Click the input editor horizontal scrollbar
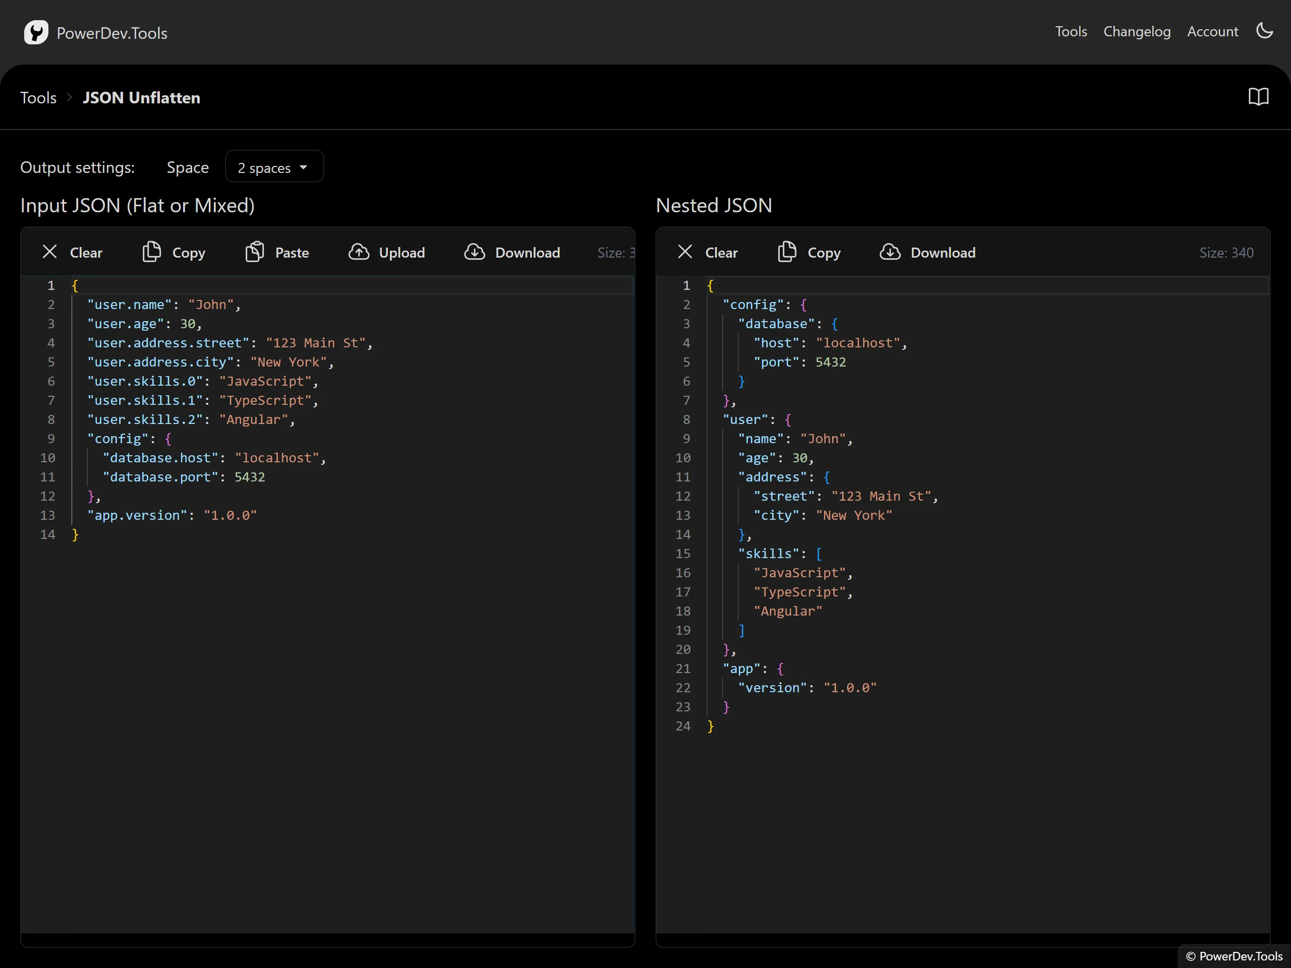 click(327, 939)
